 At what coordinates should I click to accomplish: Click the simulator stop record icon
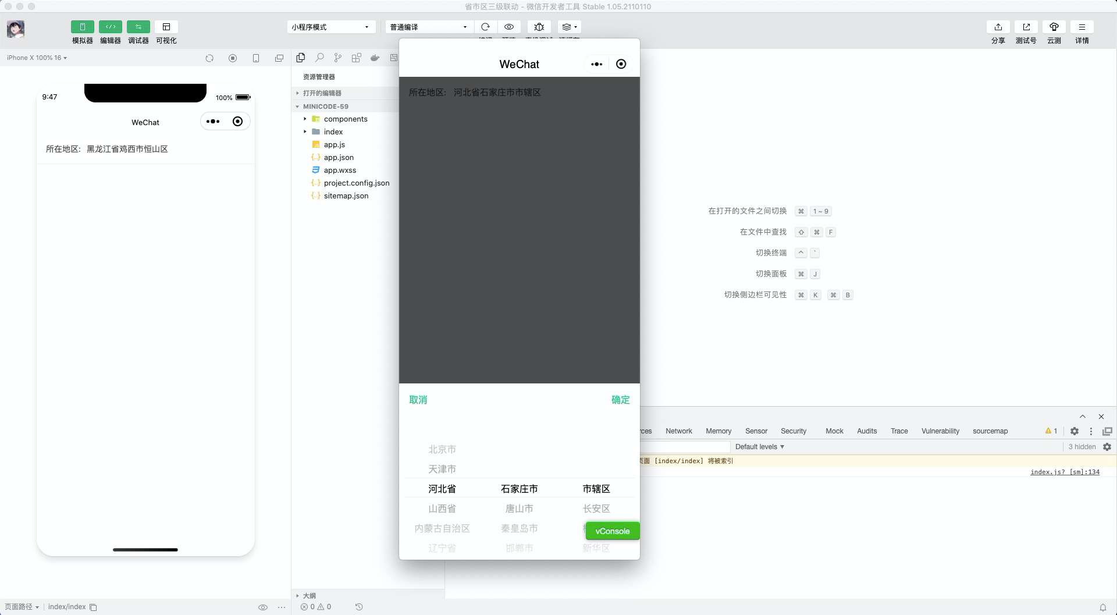click(x=233, y=58)
